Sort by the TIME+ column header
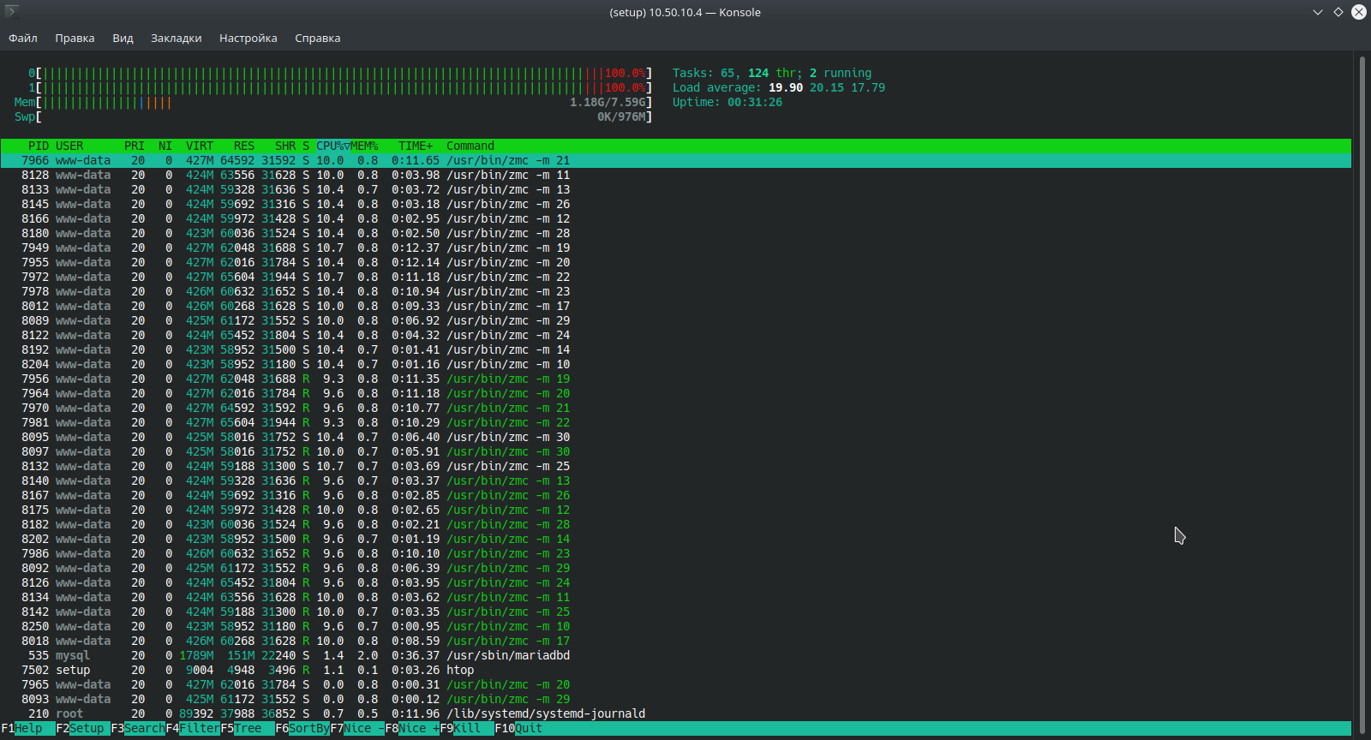The width and height of the screenshot is (1371, 740). (416, 146)
